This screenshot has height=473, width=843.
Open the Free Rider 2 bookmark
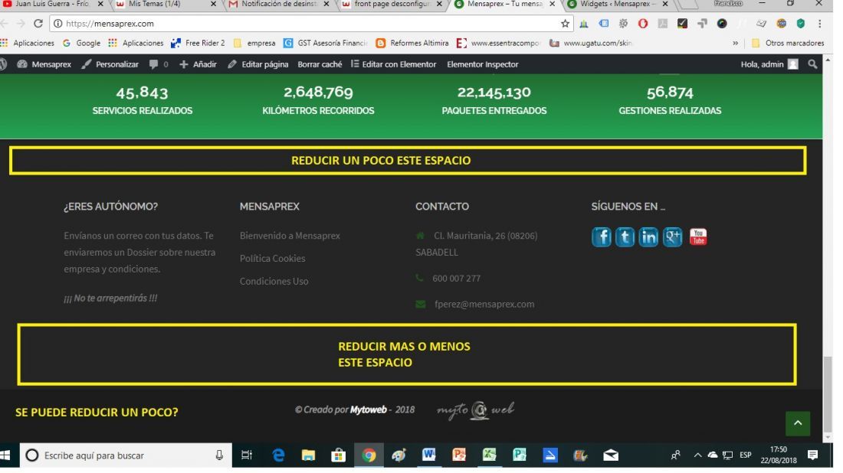click(x=198, y=43)
